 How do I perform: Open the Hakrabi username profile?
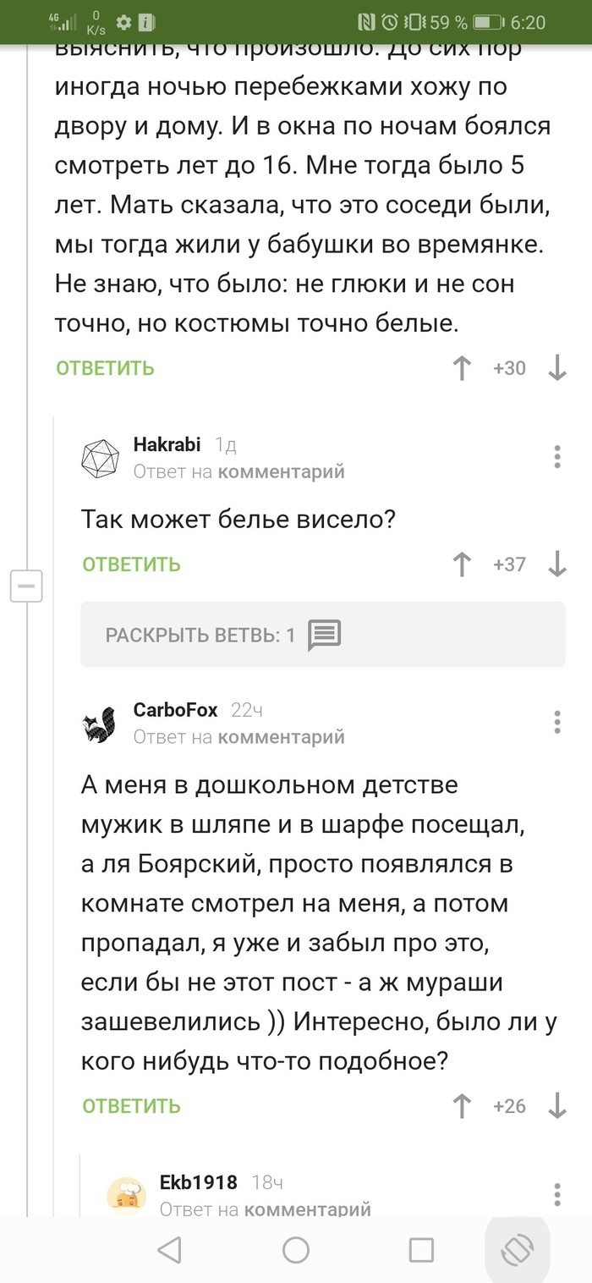tap(167, 444)
